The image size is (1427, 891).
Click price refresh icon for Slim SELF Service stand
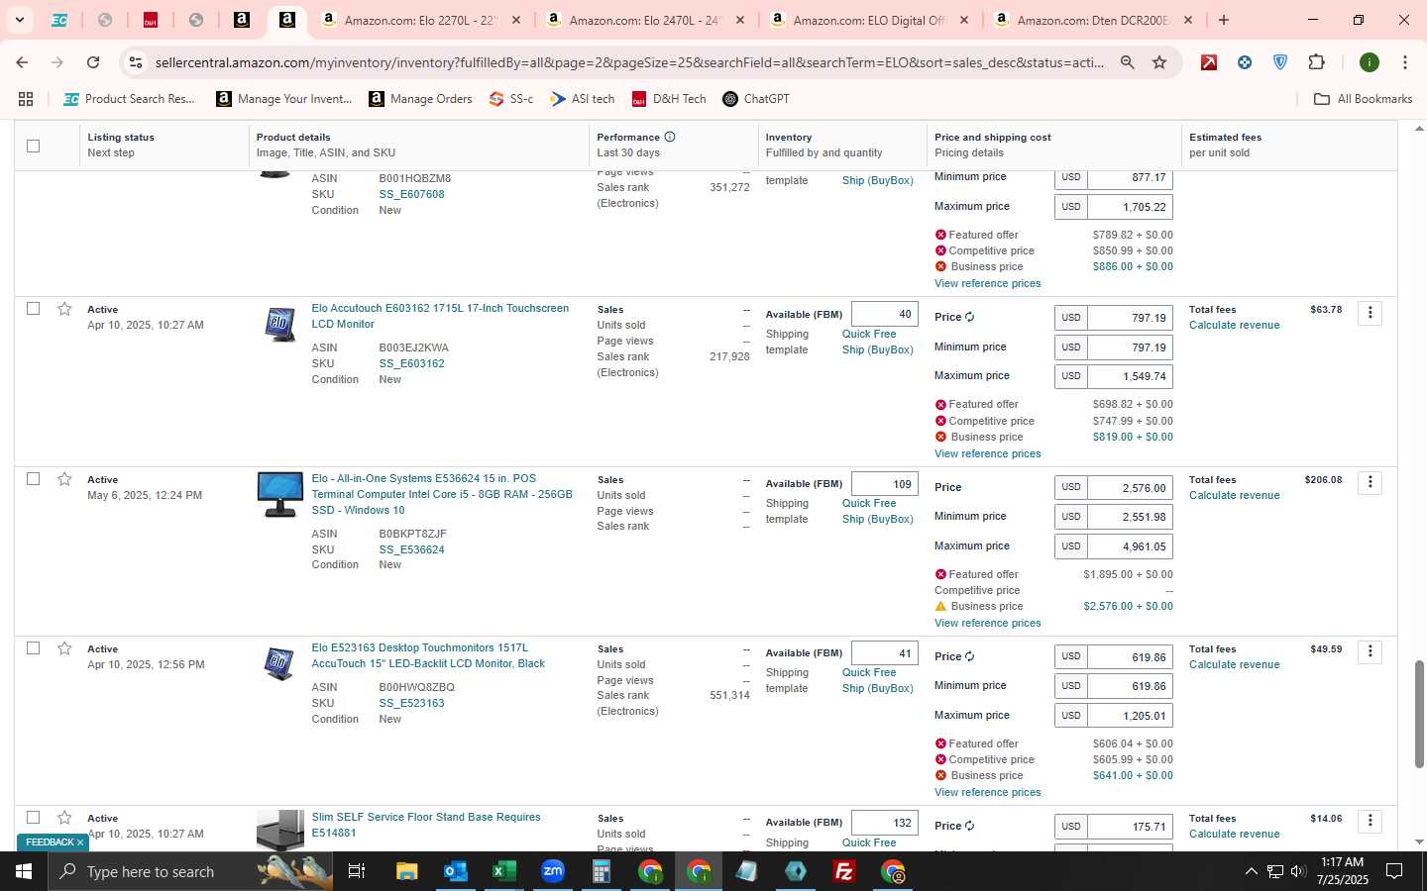pyautogui.click(x=969, y=826)
